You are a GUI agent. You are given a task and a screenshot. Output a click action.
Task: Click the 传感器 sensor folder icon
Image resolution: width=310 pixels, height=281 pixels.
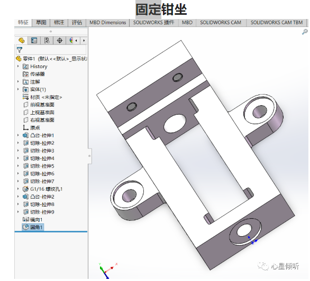(25, 74)
